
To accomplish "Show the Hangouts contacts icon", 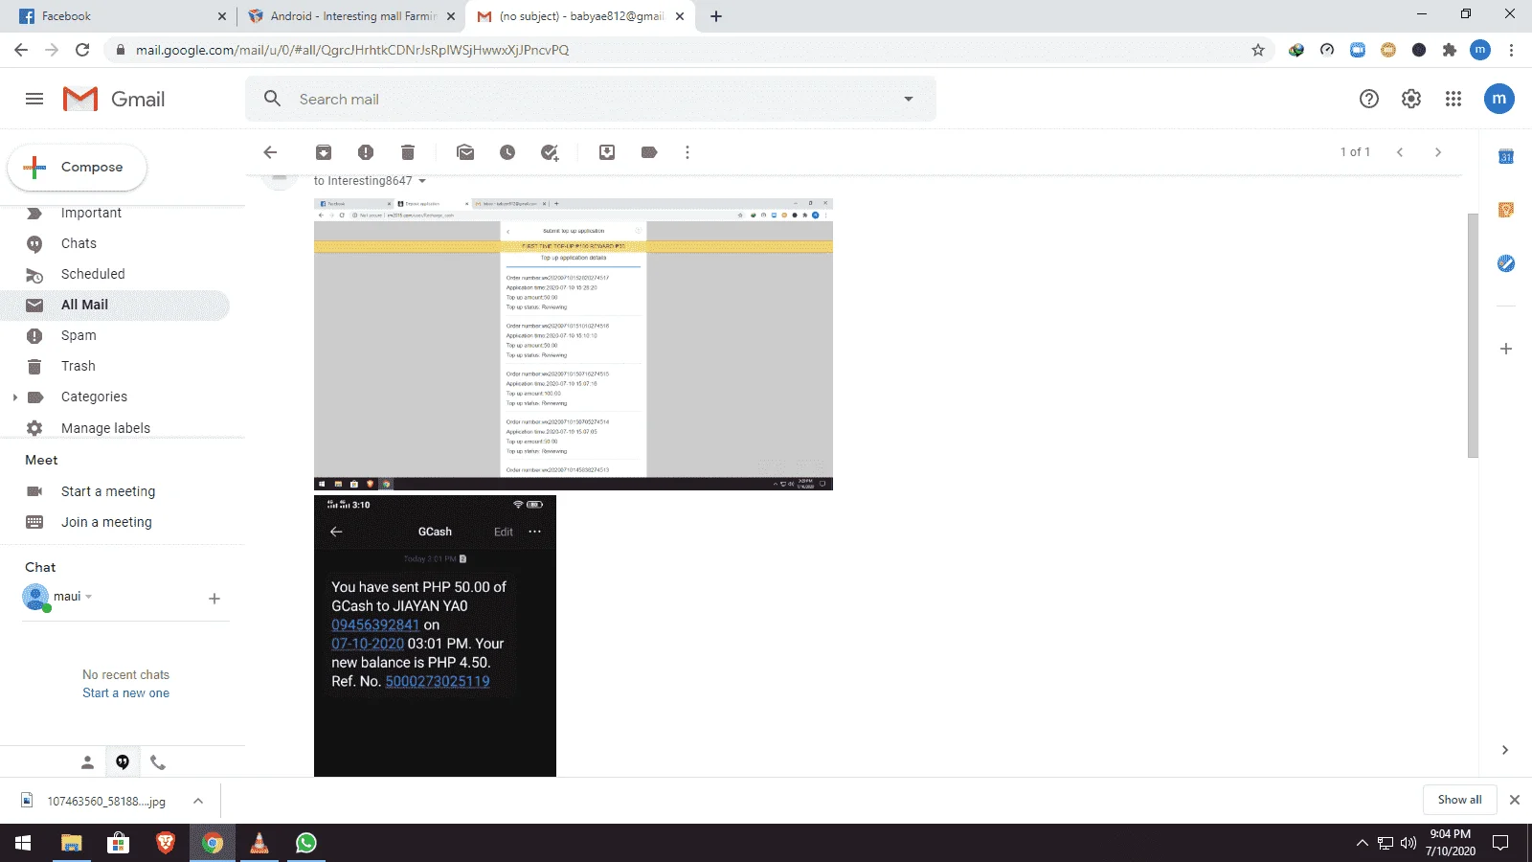I will pyautogui.click(x=87, y=762).
